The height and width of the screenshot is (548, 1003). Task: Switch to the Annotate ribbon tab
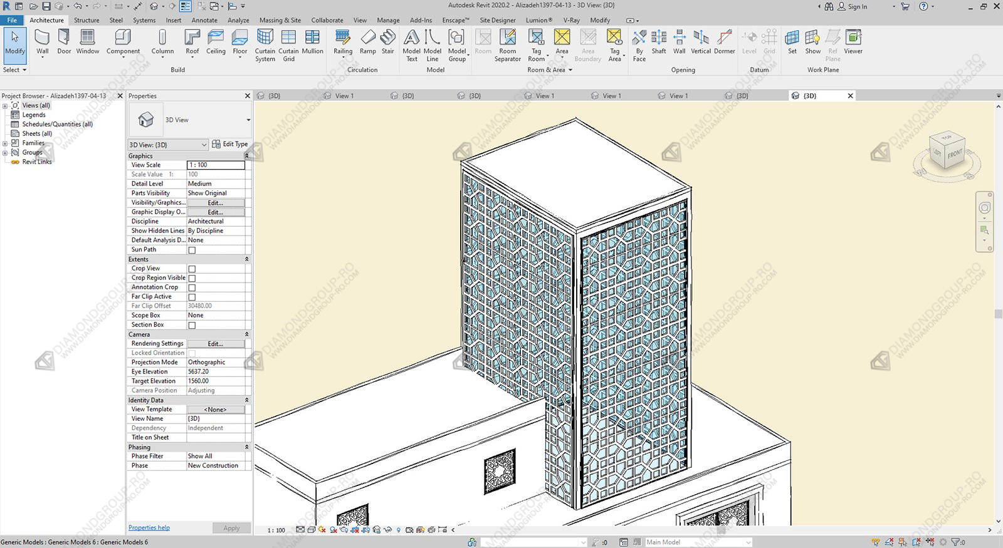[204, 20]
